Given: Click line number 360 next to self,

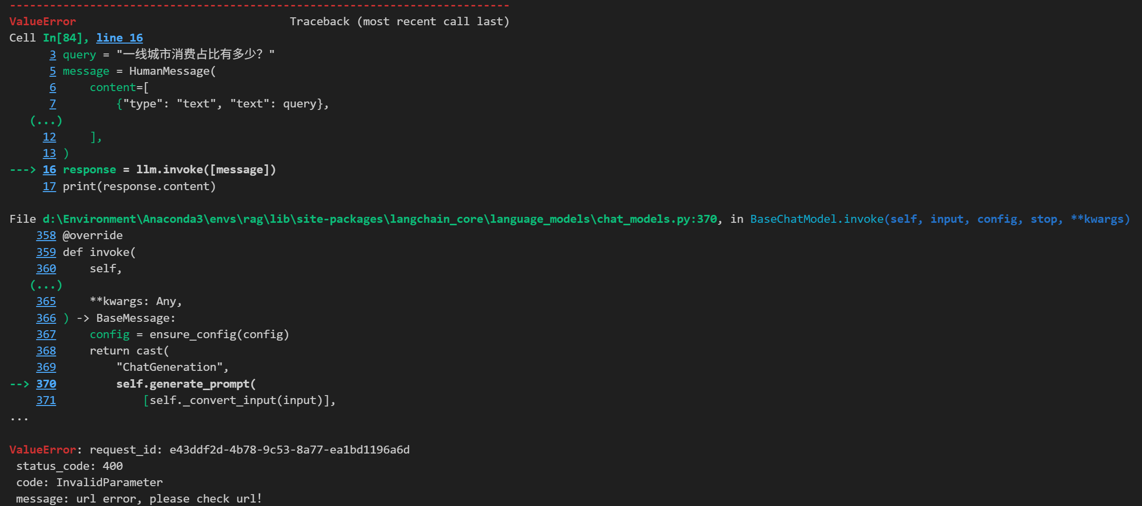Looking at the screenshot, I should (46, 269).
